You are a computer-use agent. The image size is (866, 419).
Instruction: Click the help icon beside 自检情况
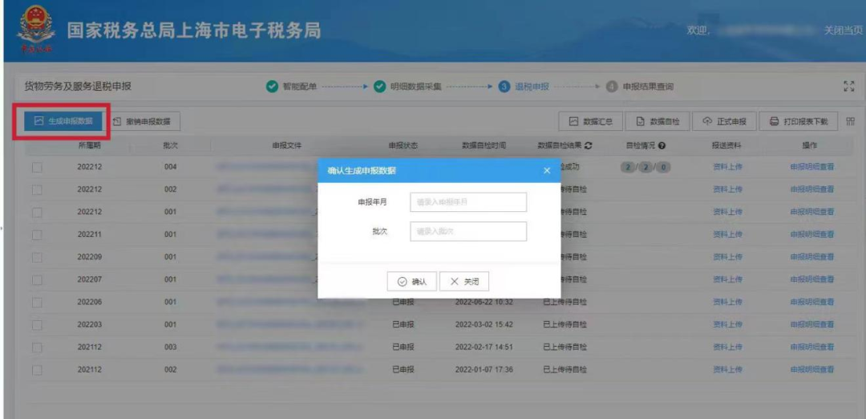662,146
